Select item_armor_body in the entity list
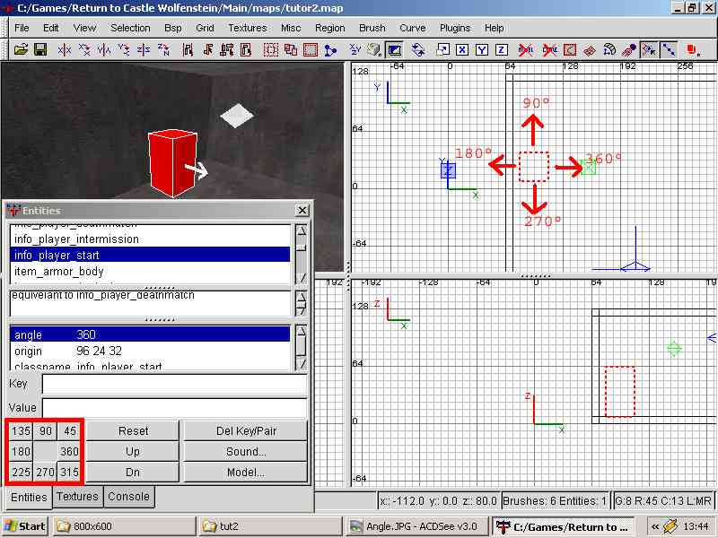Screen dimensions: 718x538 pos(59,271)
